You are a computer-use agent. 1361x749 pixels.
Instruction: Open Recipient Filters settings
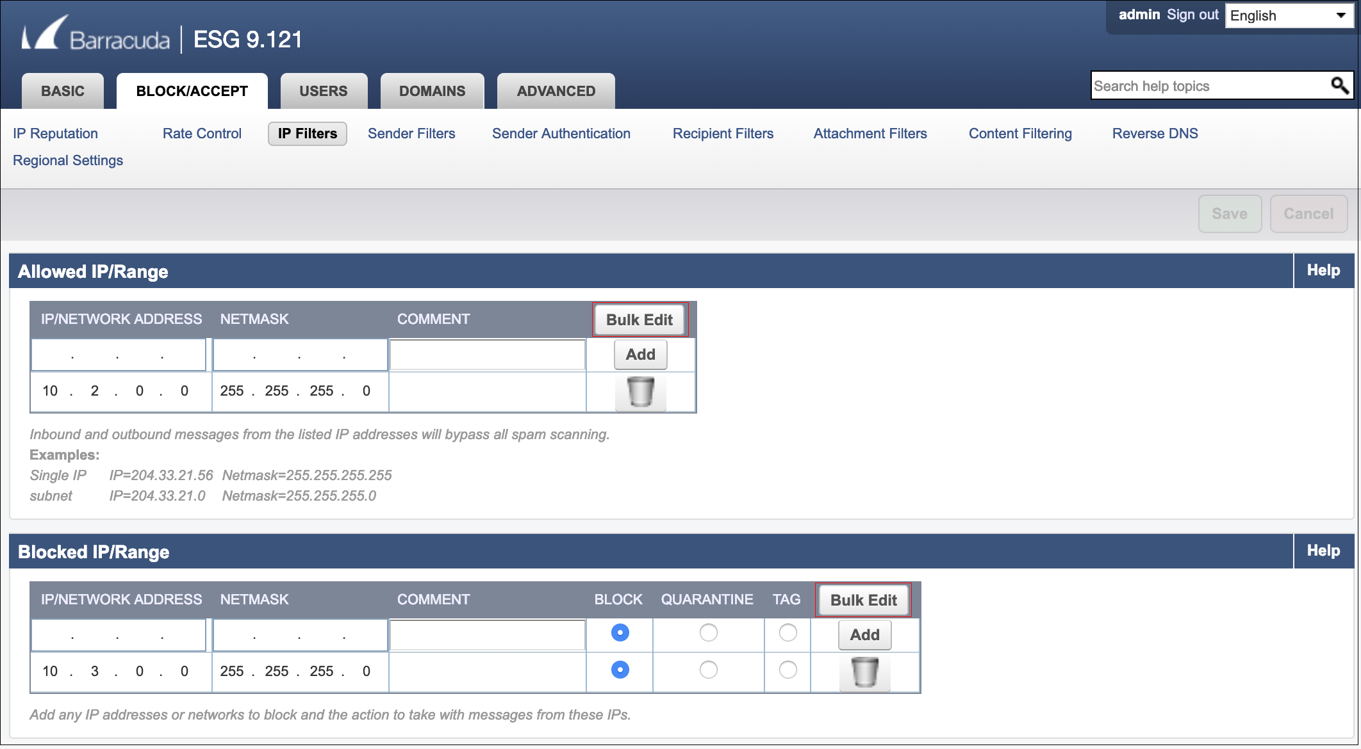pos(722,133)
